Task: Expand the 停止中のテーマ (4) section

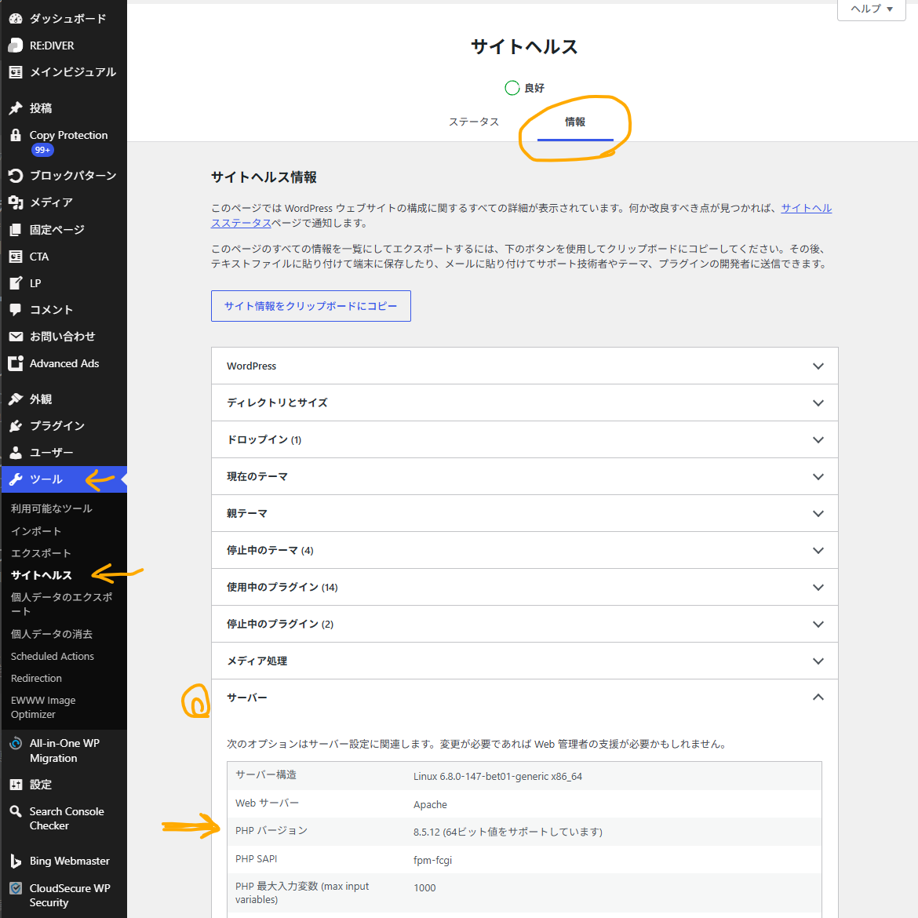Action: pos(525,550)
